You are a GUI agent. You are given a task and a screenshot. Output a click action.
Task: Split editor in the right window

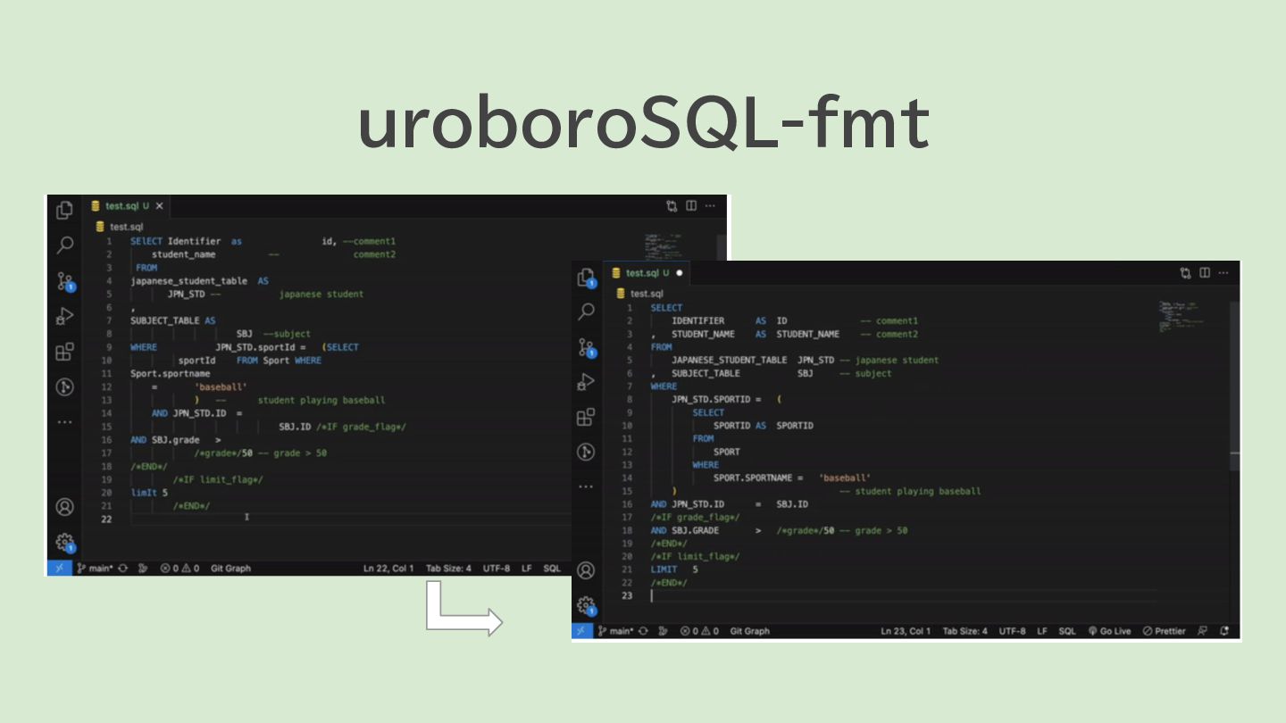click(x=1205, y=273)
